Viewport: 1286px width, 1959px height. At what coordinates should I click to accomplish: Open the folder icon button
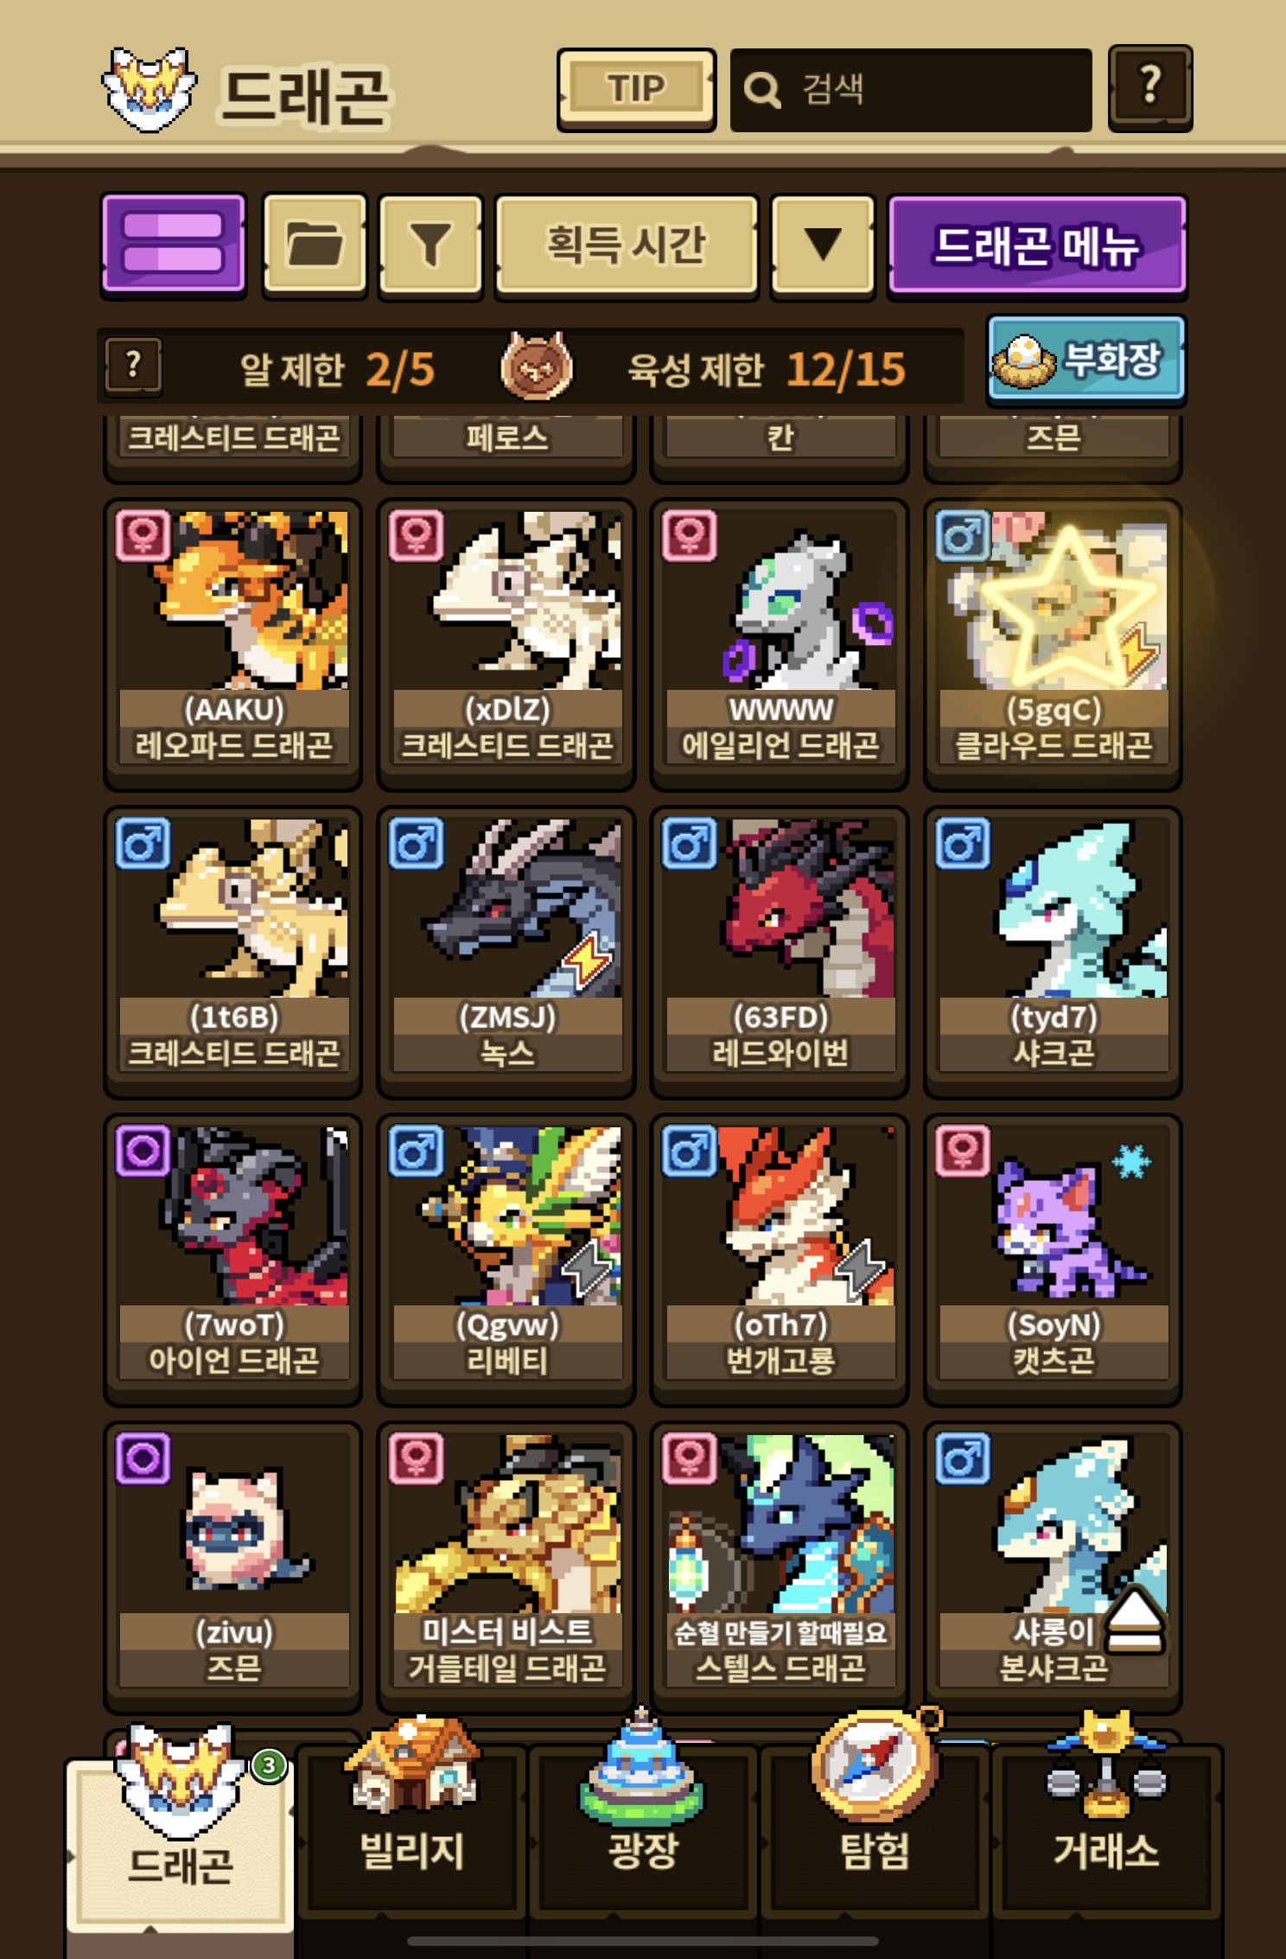click(315, 246)
